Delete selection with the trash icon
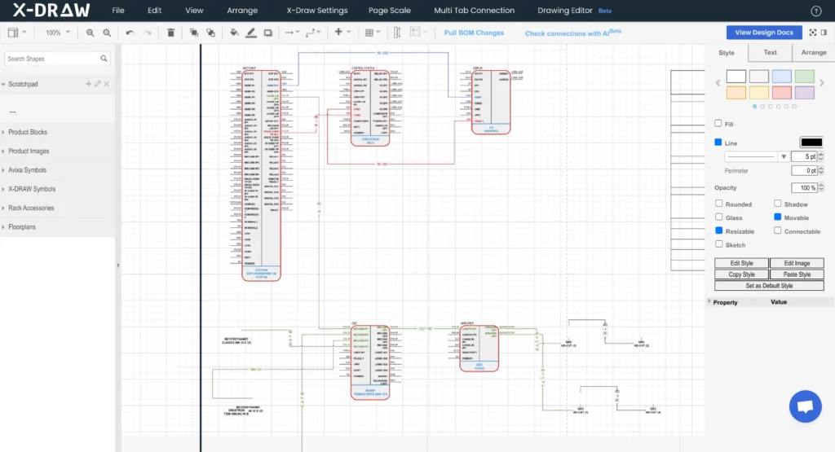Viewport: 835px width, 452px height. [x=170, y=33]
